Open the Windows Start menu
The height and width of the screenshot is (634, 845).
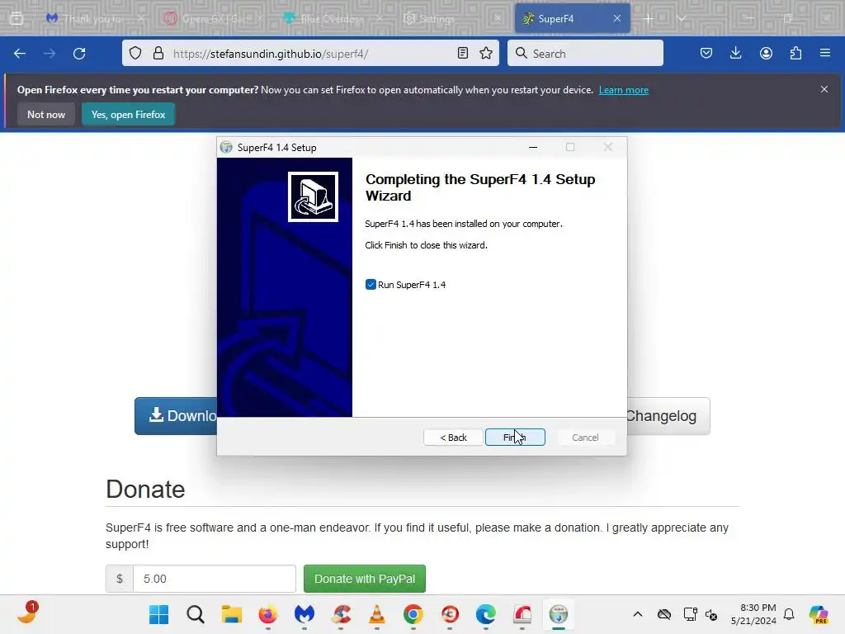tap(159, 614)
